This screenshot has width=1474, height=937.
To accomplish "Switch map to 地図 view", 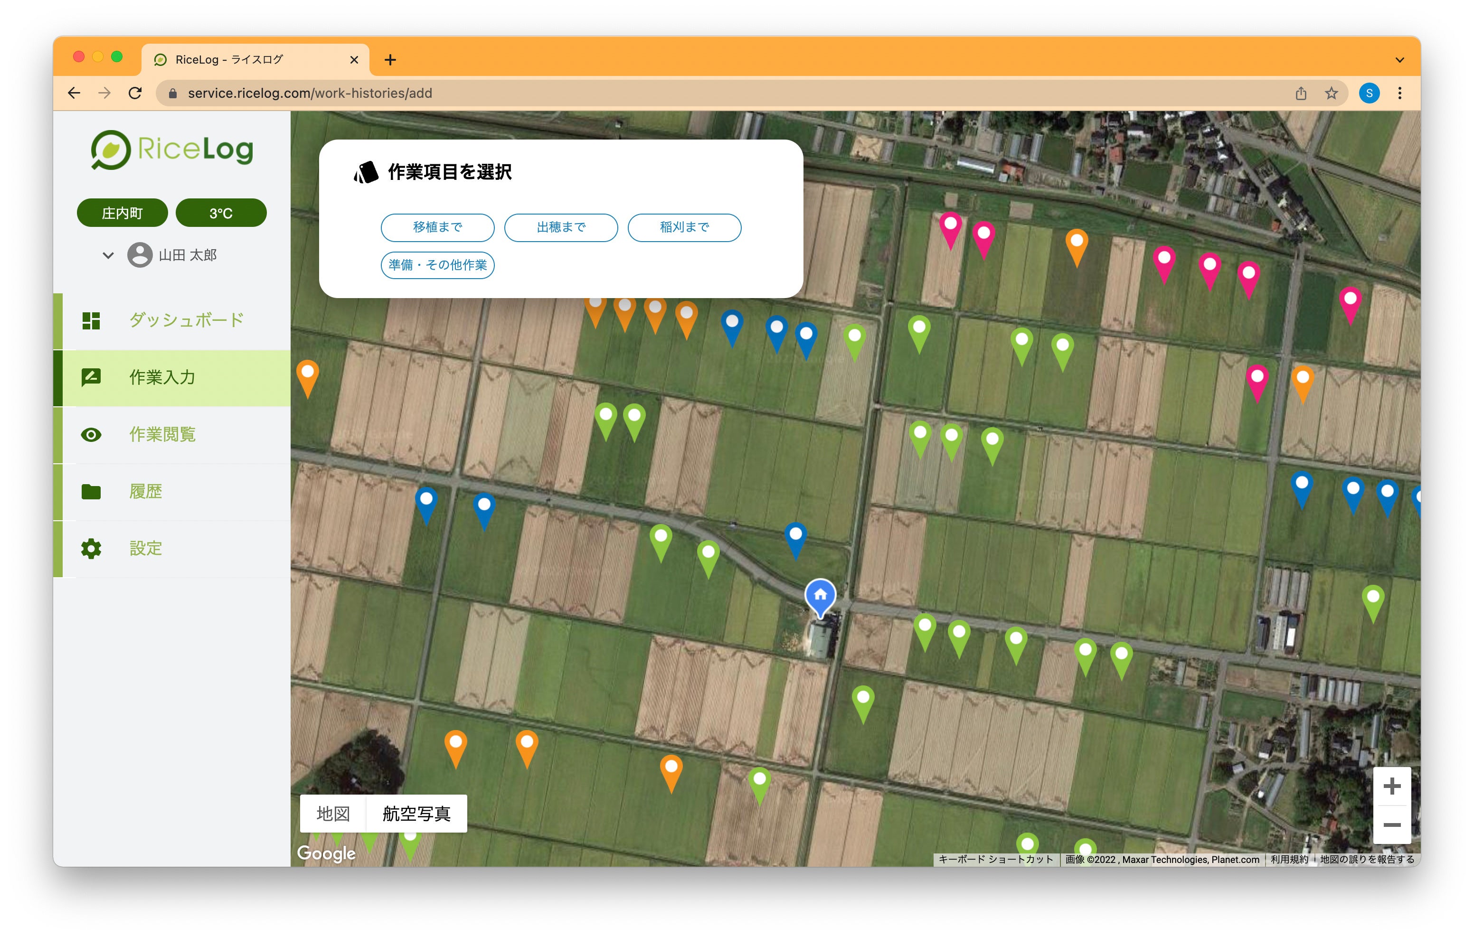I will pos(333,814).
